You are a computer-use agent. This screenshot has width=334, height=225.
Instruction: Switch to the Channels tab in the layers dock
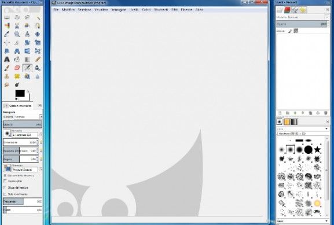(x=287, y=10)
